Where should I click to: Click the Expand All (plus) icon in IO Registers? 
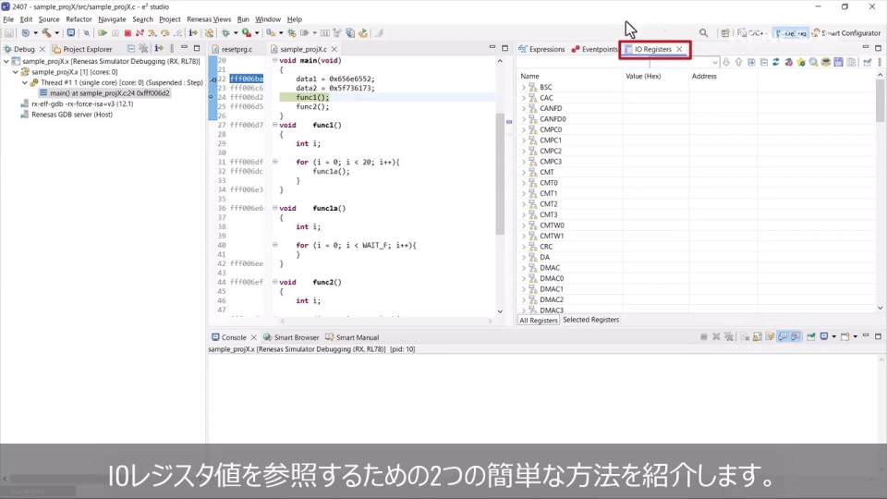click(x=751, y=62)
